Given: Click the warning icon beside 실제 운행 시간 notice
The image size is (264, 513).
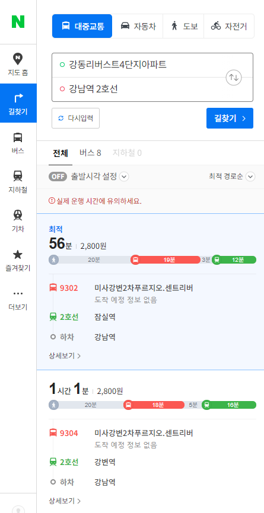Looking at the screenshot, I should click(52, 201).
